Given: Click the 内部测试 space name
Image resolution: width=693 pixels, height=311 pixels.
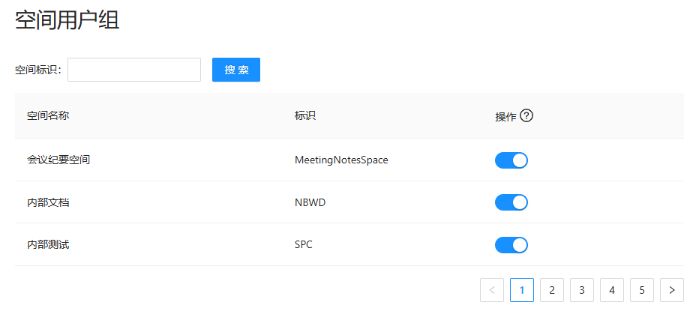Looking at the screenshot, I should [x=48, y=245].
